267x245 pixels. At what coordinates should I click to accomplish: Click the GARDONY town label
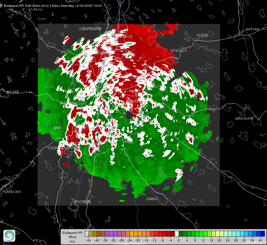13,192
